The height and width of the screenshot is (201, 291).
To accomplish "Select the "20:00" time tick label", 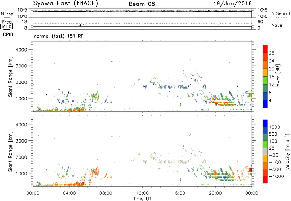I will [215, 193].
